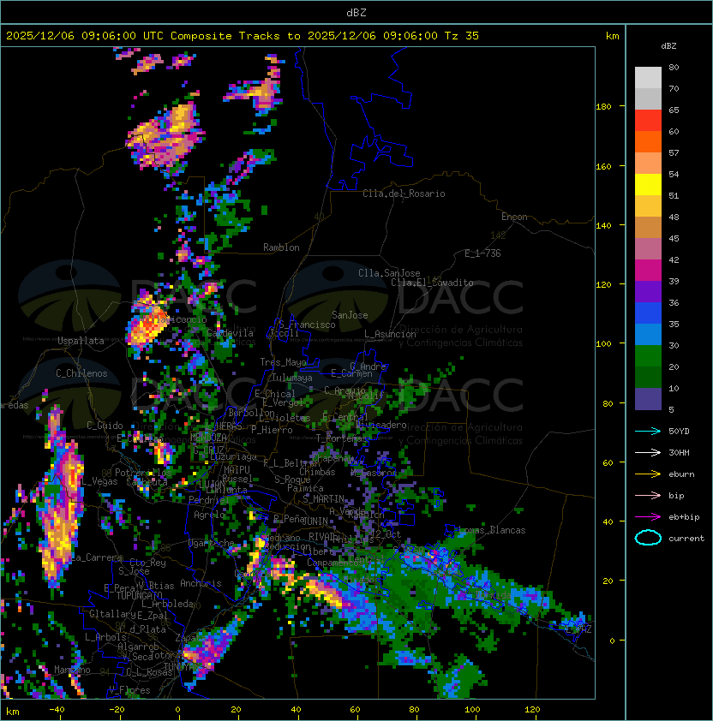713x721 pixels.
Task: Click the 'C_Guido' map label
Action: click(x=105, y=426)
